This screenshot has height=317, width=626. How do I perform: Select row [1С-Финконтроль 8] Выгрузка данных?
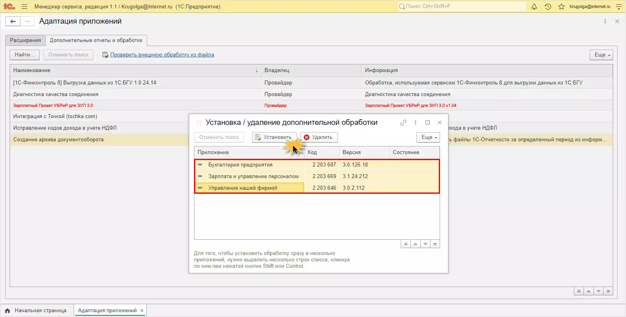click(85, 83)
